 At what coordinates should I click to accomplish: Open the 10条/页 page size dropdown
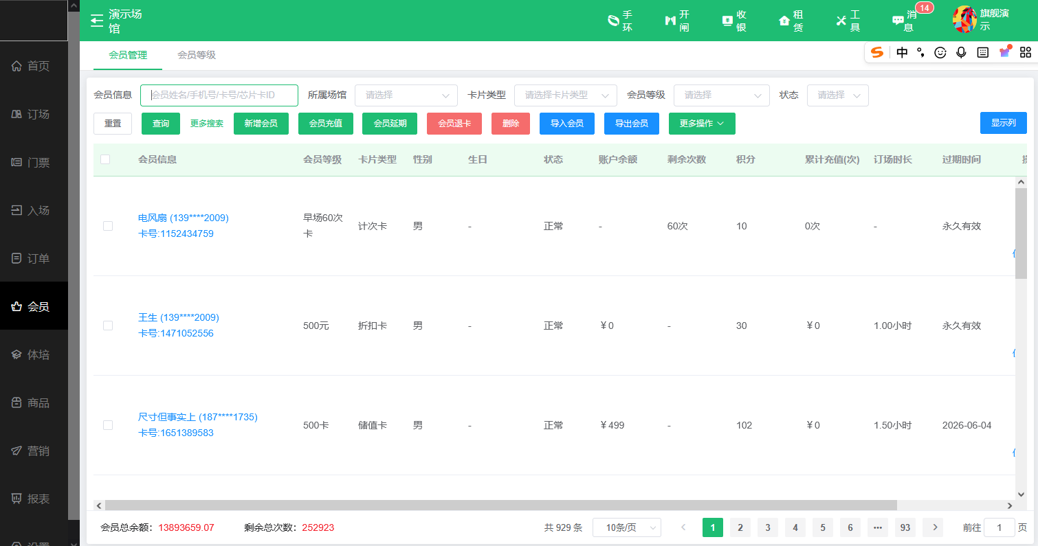tap(626, 527)
